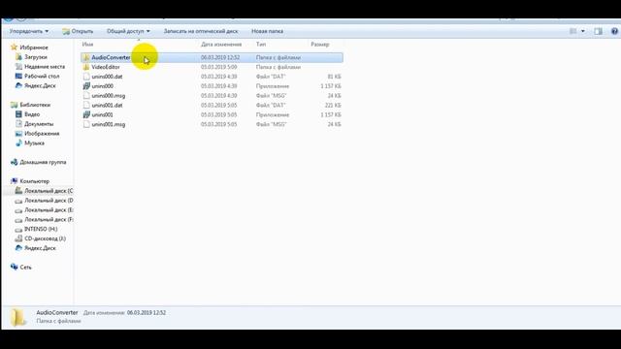This screenshot has height=349, width=621.
Task: Open CD-дисковод (J:) in sidebar
Action: point(46,238)
